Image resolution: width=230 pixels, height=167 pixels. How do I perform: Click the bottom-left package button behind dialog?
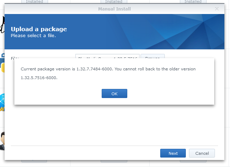34,161
